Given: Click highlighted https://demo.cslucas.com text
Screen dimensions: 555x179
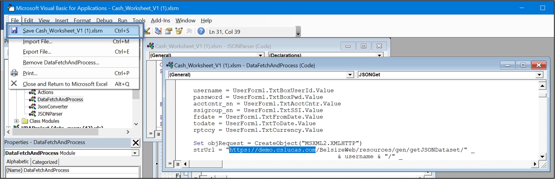Looking at the screenshot, I should tap(272, 150).
